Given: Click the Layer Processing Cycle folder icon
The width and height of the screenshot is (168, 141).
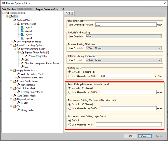Looking at the screenshot, I should pos(19,49).
